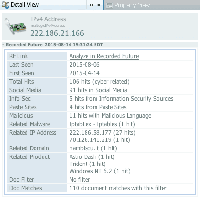
Task: Click the IP address 222.186.21.166 heading
Action: (57, 33)
